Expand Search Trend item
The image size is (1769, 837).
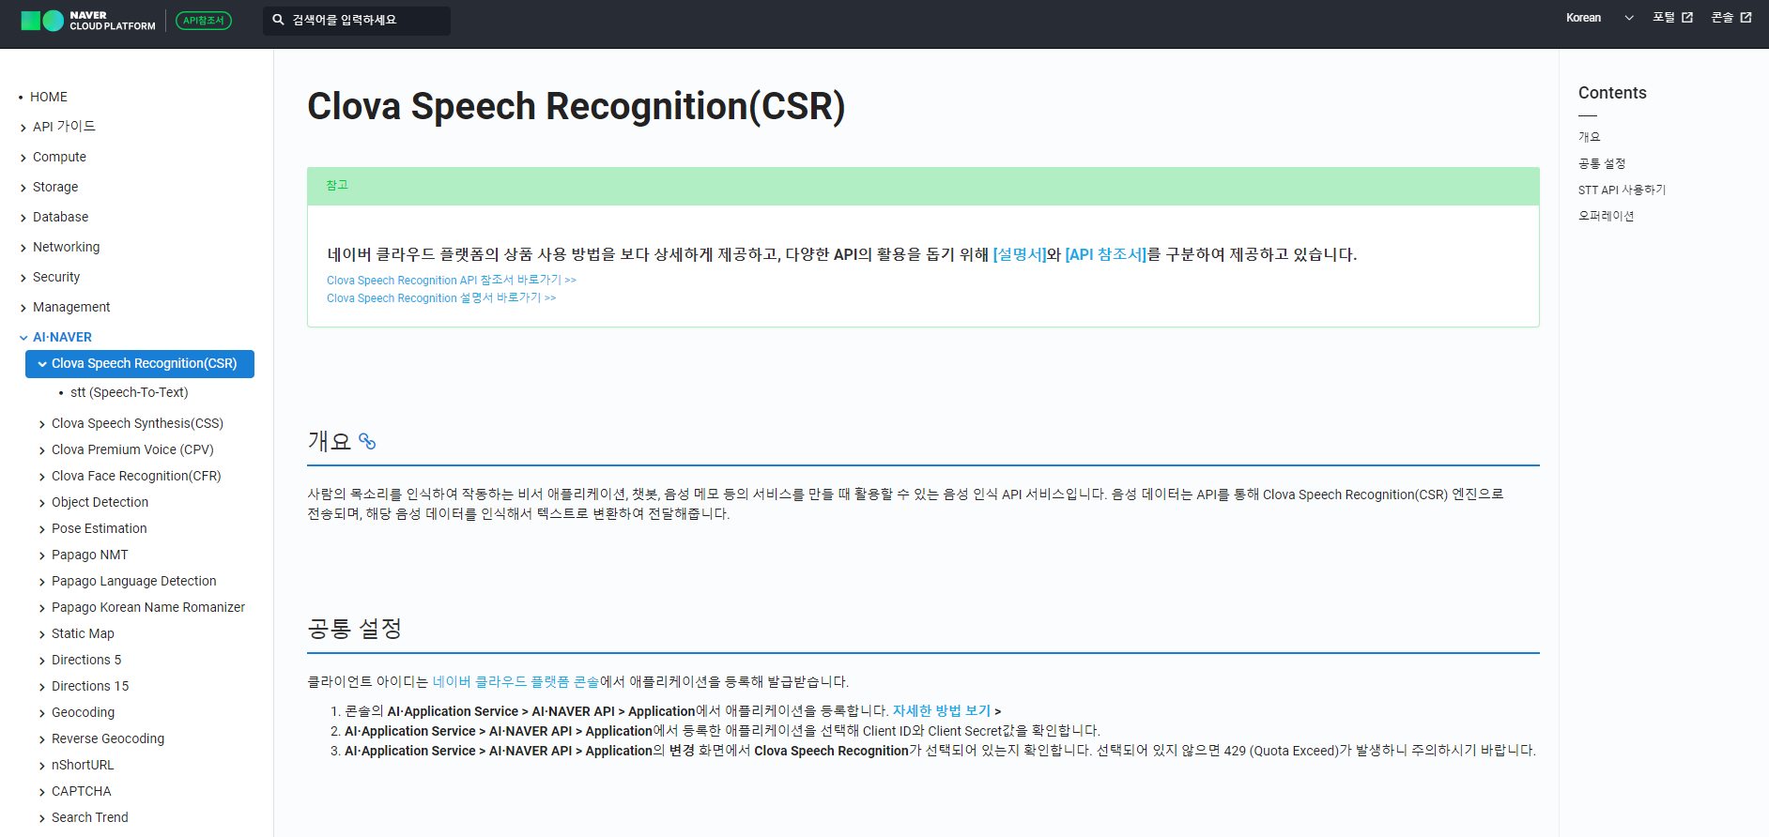point(90,817)
